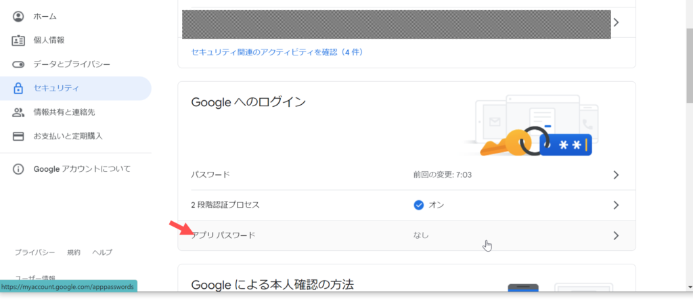Expand the アプリ パスワード row chevron

point(616,235)
